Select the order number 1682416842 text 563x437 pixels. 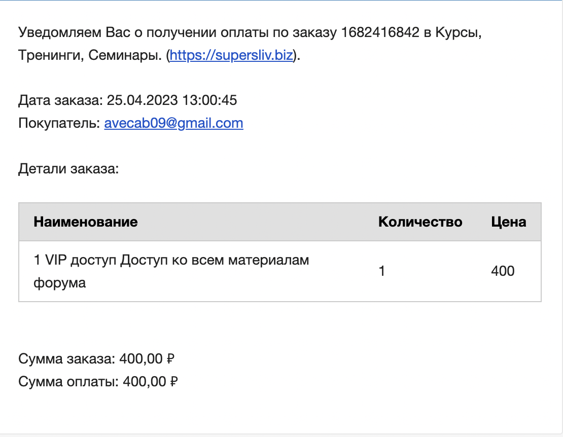click(x=380, y=32)
